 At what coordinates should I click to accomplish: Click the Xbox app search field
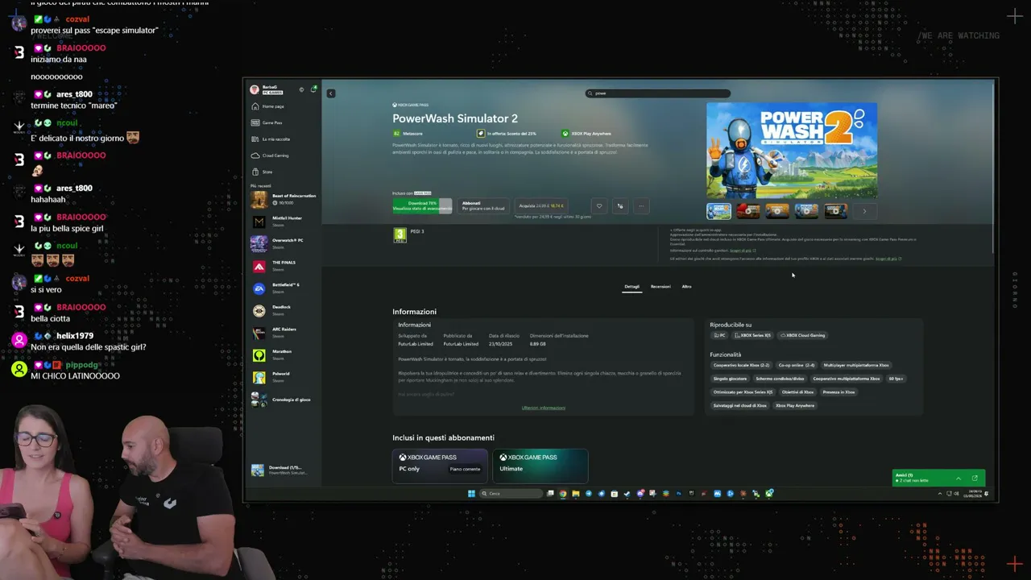[x=658, y=93]
